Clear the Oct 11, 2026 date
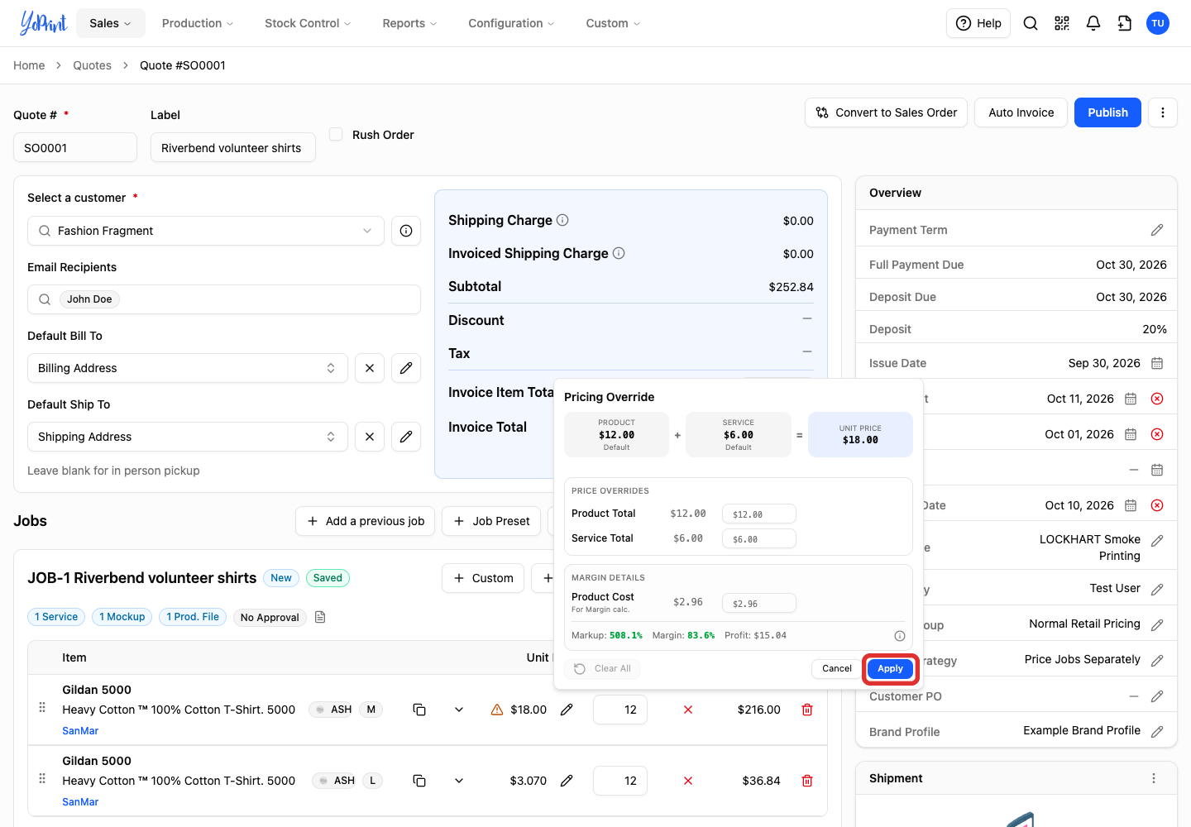The width and height of the screenshot is (1191, 827). (1157, 399)
